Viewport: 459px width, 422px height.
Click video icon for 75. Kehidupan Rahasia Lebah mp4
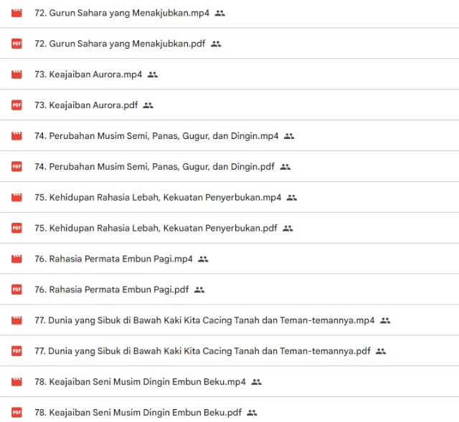(16, 198)
